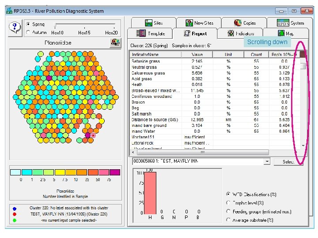Click the Heath indicator row
The image size is (318, 238).
215,85
